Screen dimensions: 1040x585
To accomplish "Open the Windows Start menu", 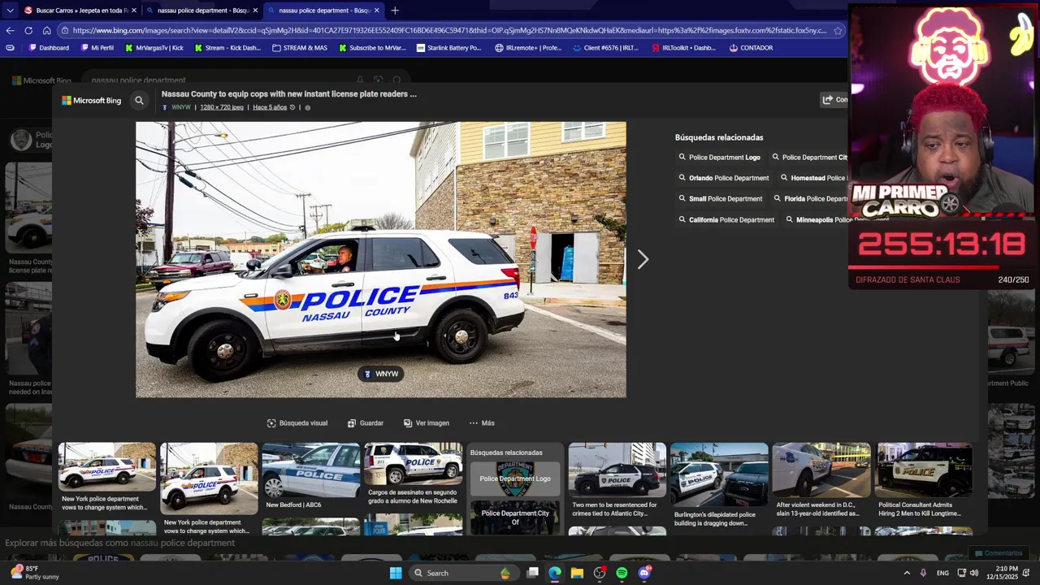I will coord(396,573).
